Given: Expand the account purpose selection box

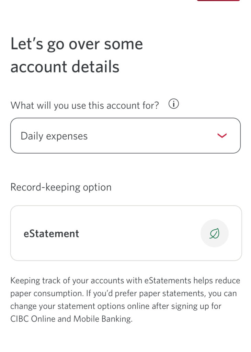Looking at the screenshot, I should click(x=125, y=135).
